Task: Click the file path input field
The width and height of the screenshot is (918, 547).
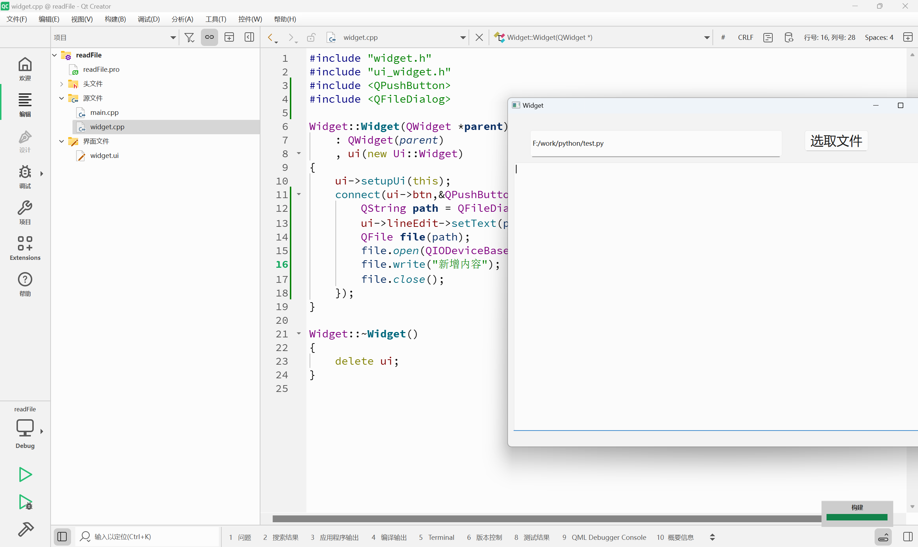Action: [656, 143]
